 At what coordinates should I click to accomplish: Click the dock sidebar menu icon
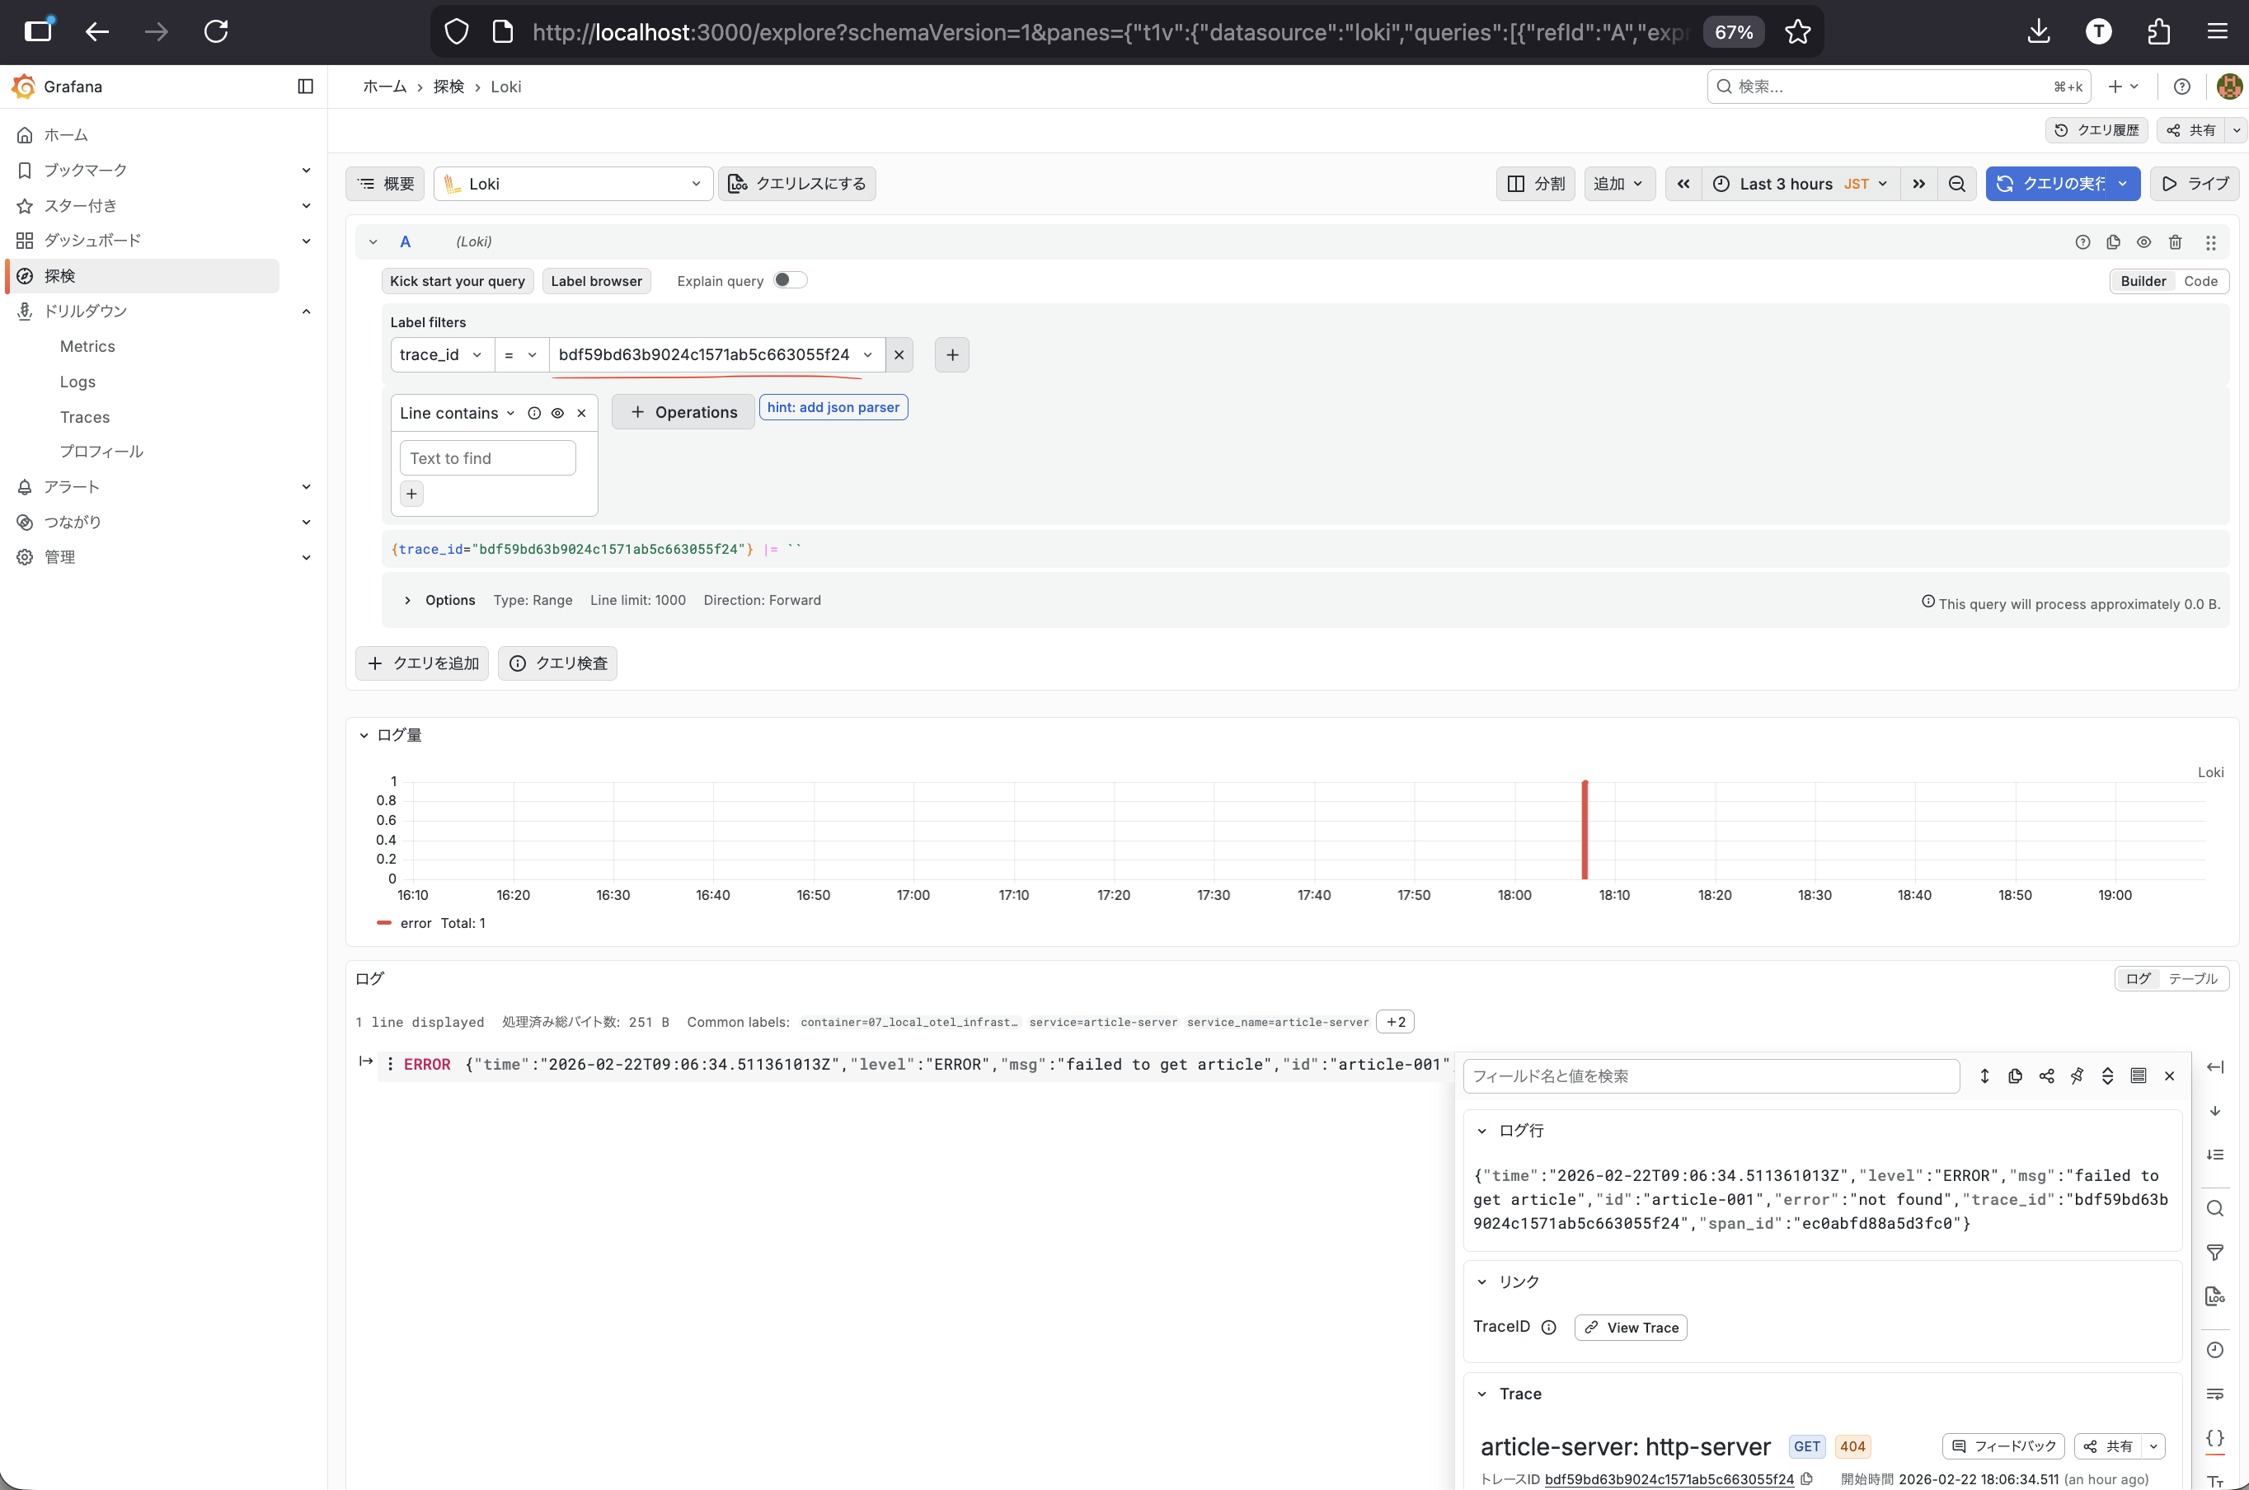pos(305,87)
